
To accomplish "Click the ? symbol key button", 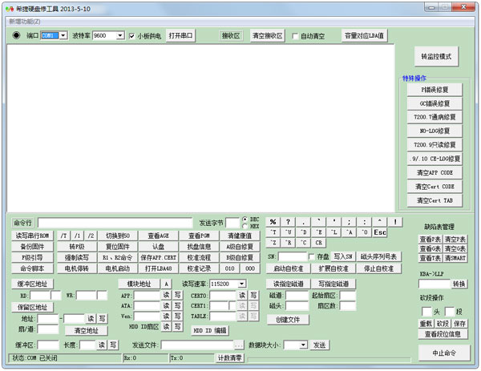I will pyautogui.click(x=288, y=222).
